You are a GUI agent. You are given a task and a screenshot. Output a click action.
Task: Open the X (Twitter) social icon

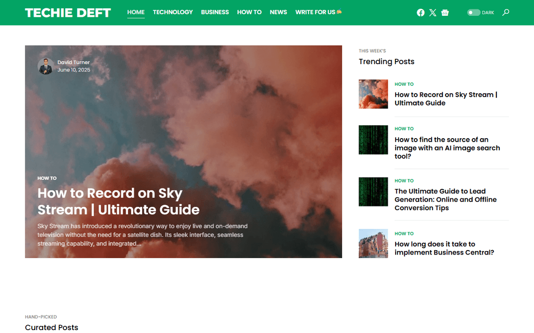433,12
